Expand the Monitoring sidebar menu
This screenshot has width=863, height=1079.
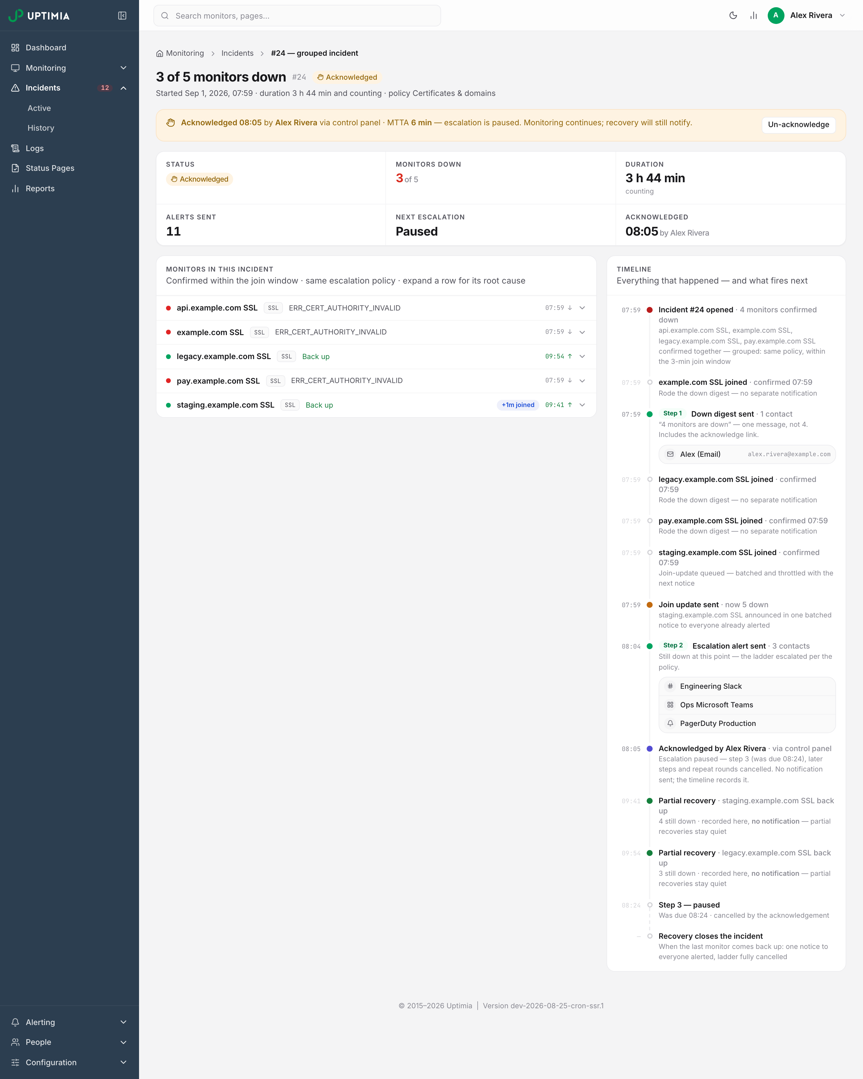click(69, 68)
